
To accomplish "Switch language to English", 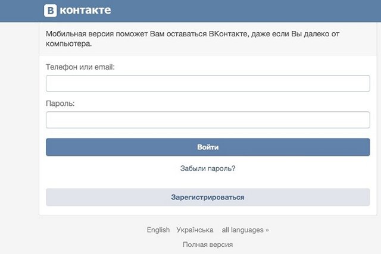I will 158,230.
